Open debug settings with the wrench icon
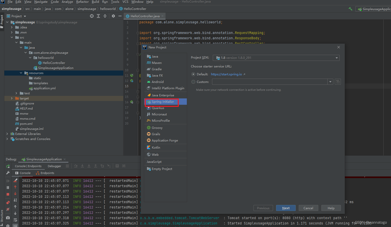This screenshot has height=227, width=391. [8, 173]
